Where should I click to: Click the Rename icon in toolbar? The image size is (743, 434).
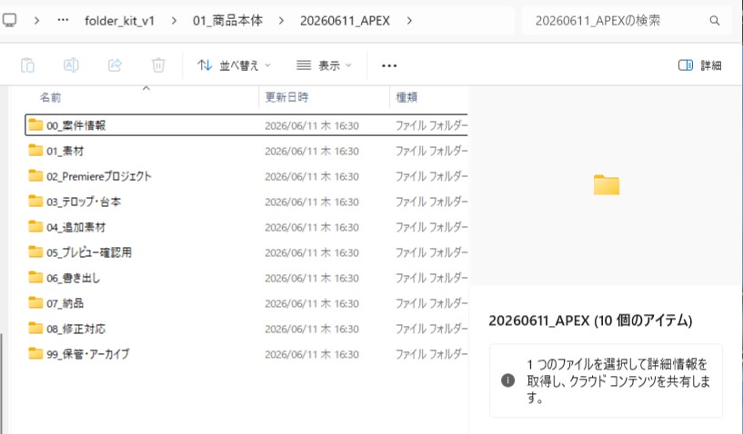pos(71,64)
